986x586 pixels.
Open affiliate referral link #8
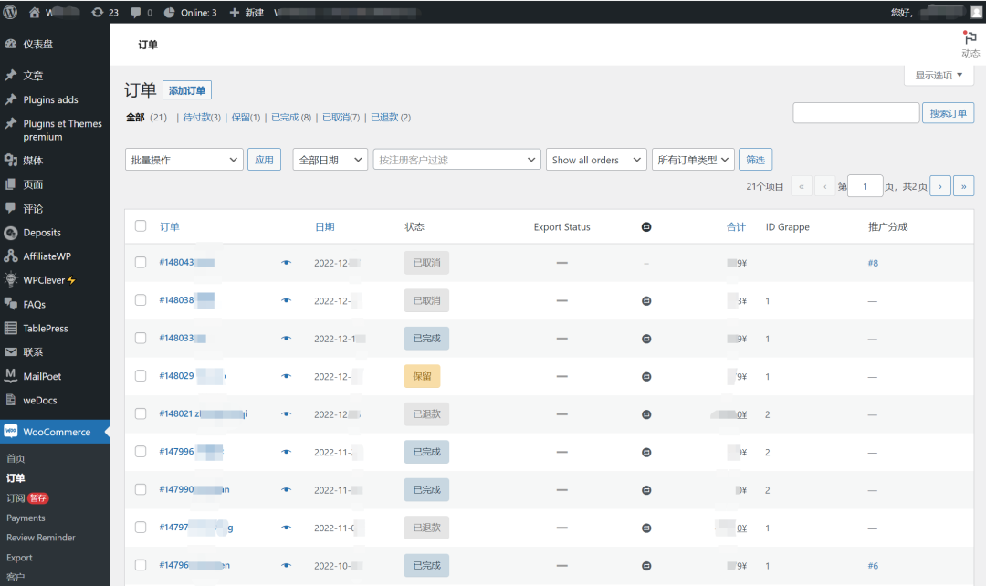coord(872,263)
